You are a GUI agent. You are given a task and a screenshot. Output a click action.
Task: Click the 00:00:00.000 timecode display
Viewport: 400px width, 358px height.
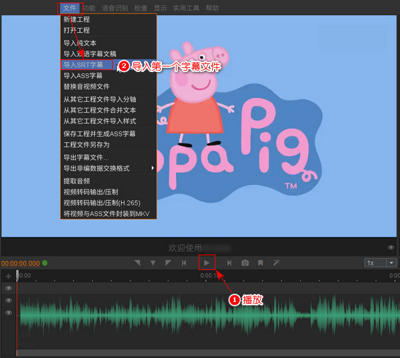pos(21,263)
